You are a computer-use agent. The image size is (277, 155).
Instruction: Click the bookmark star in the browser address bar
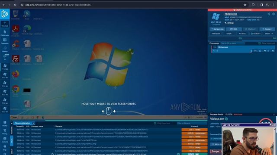245,5
